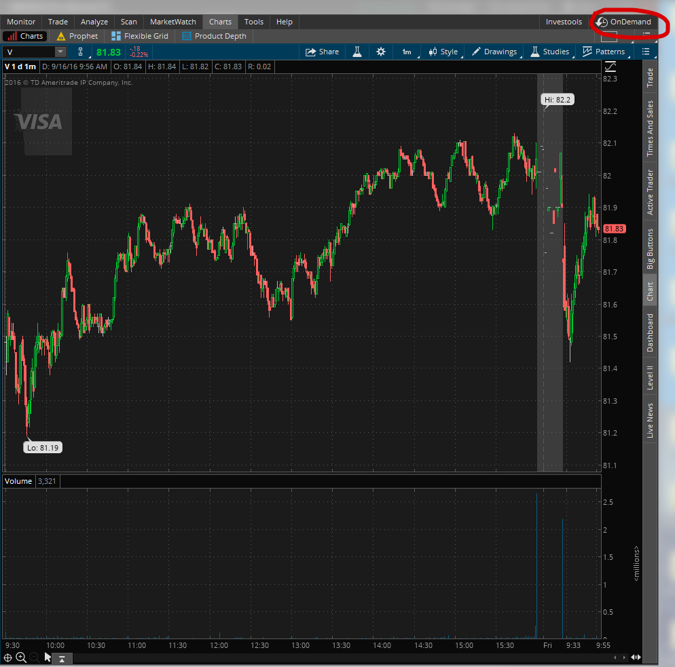
Task: Click the flask Edit Studies icon
Action: (357, 52)
